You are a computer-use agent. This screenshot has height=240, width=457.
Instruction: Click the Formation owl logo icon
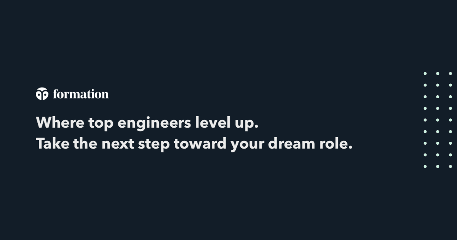click(42, 94)
